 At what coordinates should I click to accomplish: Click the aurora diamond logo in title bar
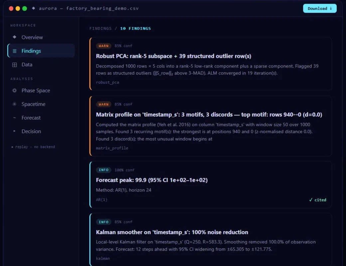click(x=34, y=8)
